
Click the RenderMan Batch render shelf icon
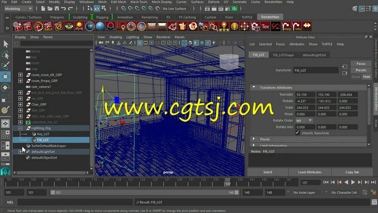pyautogui.click(x=48, y=27)
